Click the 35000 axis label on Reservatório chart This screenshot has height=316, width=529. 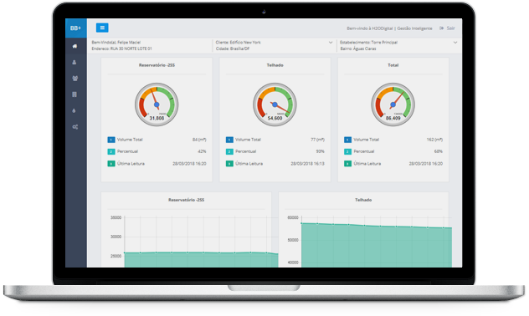point(116,218)
